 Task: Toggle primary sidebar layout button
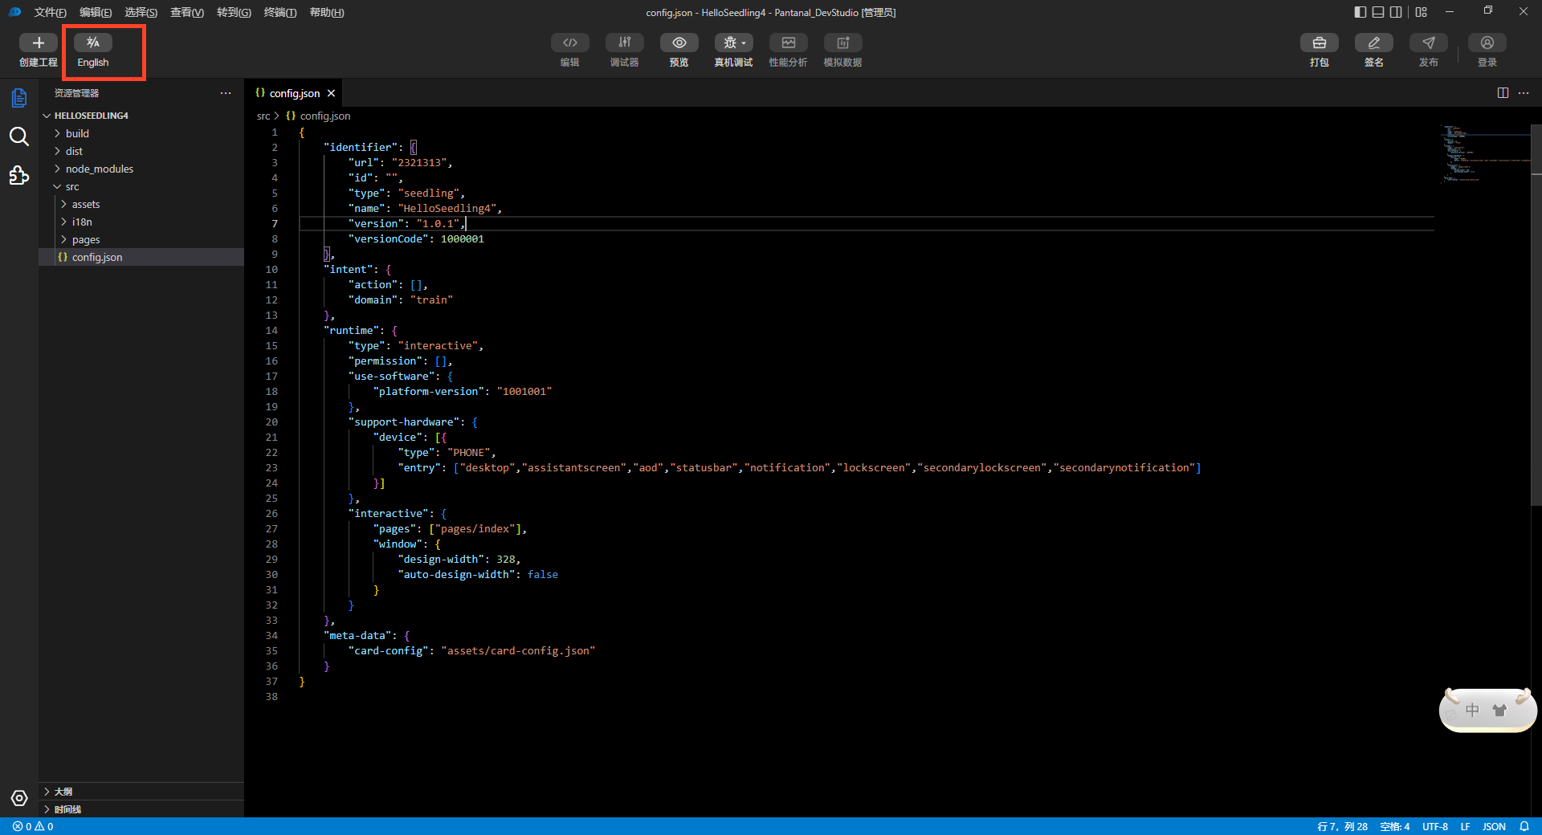(x=1360, y=12)
